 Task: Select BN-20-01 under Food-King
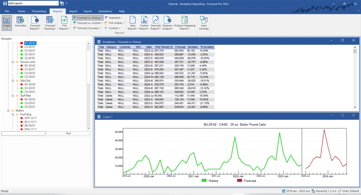29,126
